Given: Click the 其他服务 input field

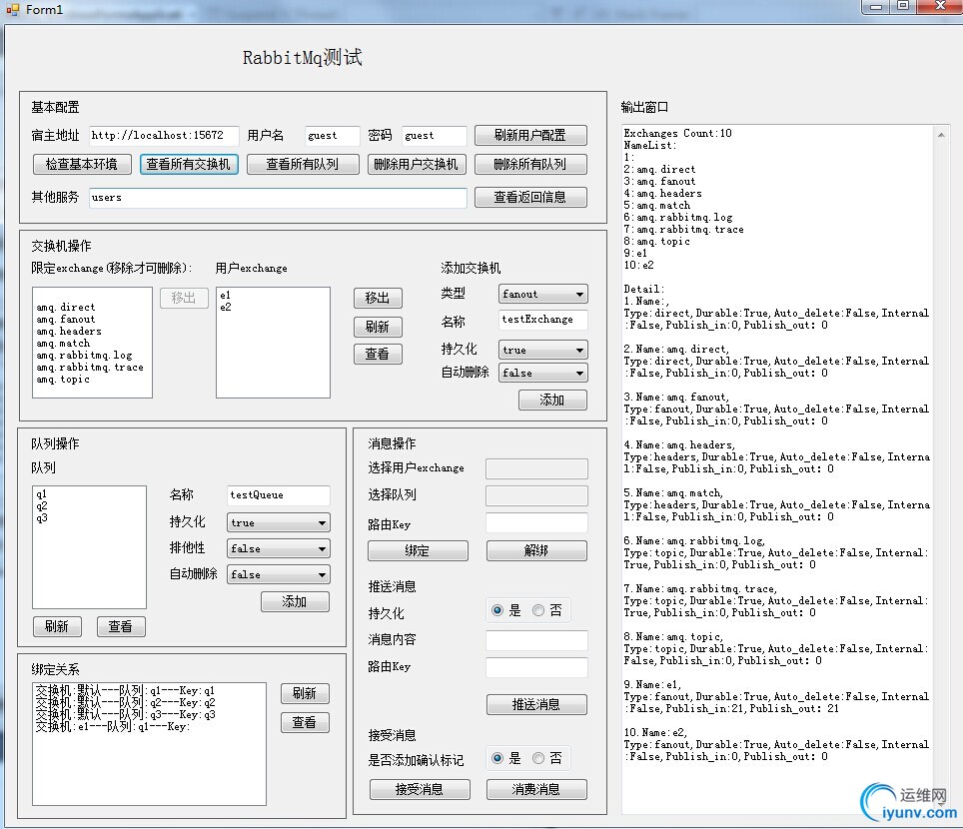Looking at the screenshot, I should 279,197.
